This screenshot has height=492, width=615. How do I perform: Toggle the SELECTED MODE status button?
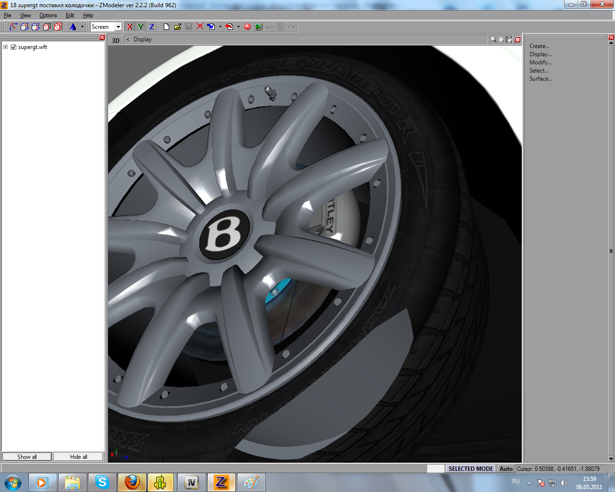471,469
